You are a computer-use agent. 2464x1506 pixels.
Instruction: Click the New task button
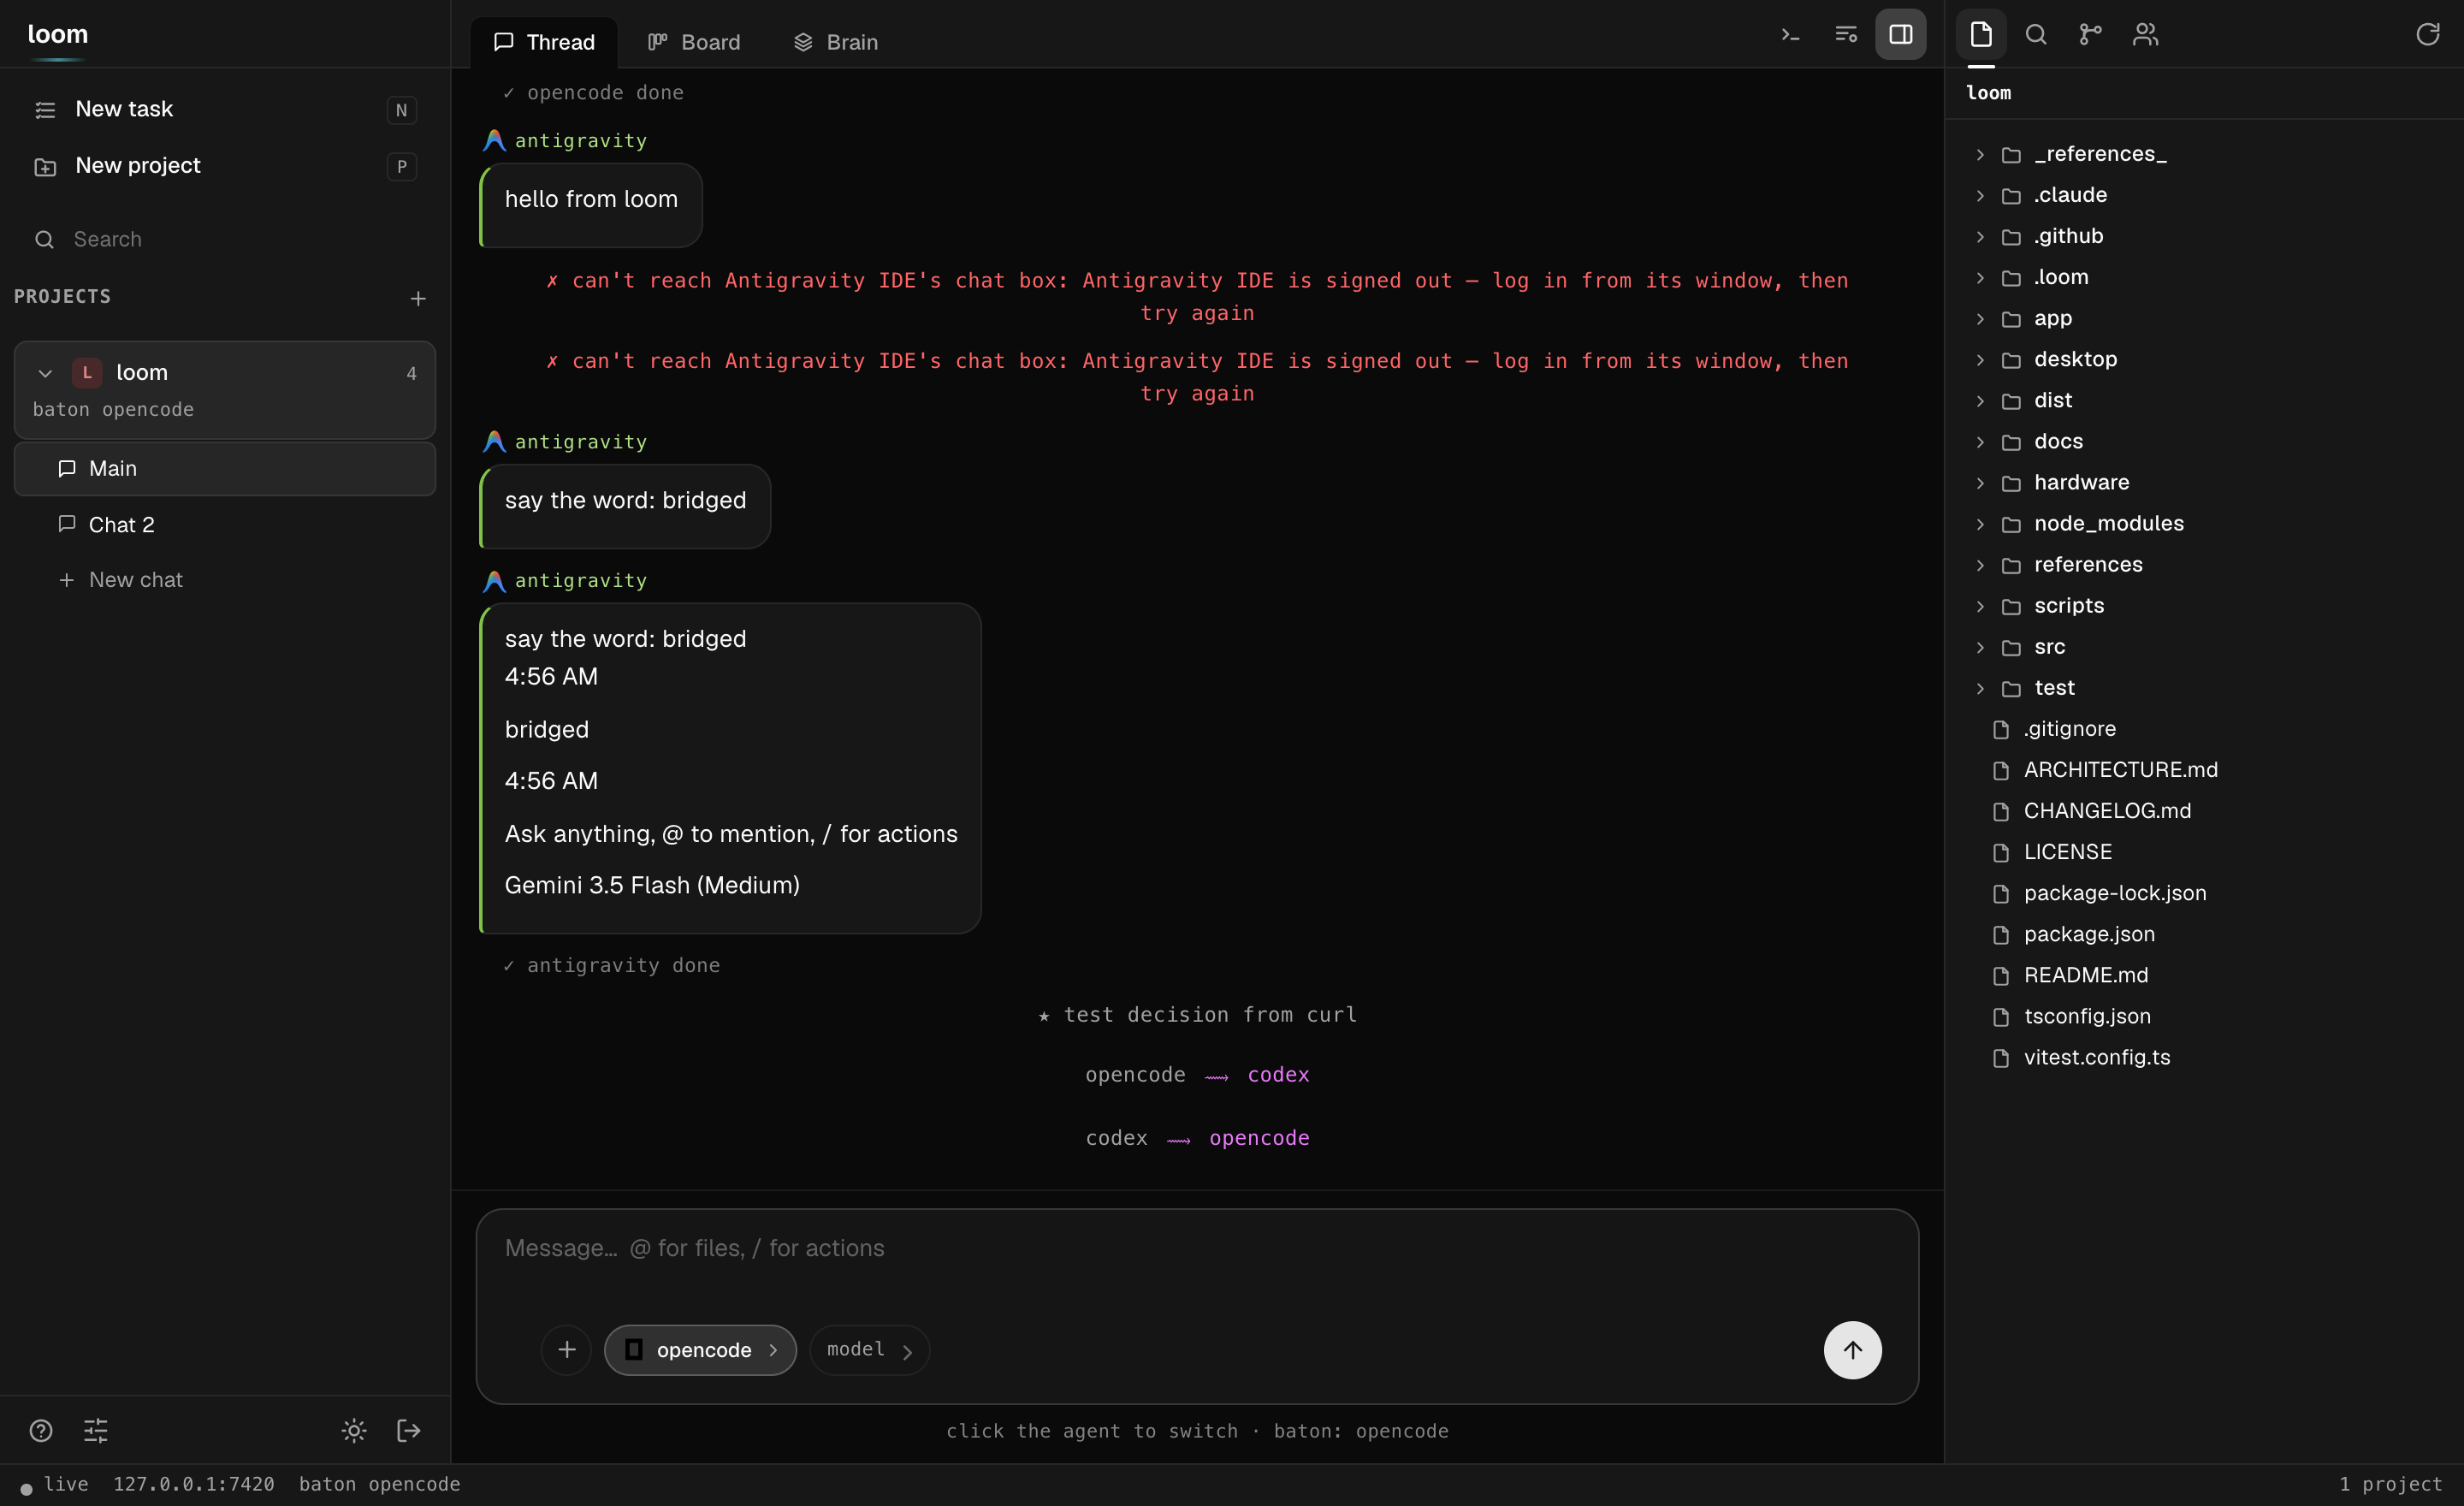(225, 109)
